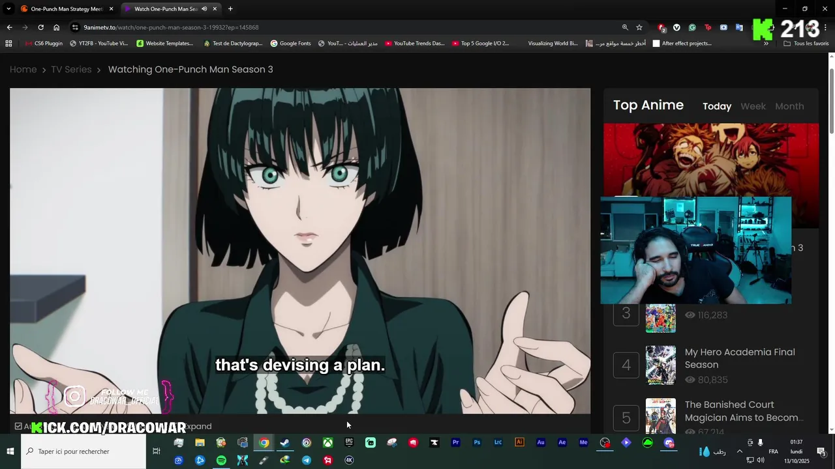Go to TV Series breadcrumb

(71, 70)
